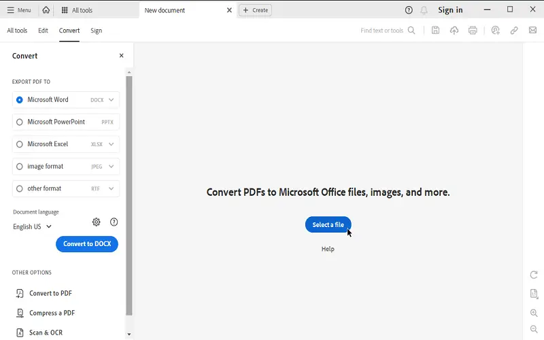The image size is (544, 340).
Task: Click the zoom out magnifier icon
Action: pos(534,329)
